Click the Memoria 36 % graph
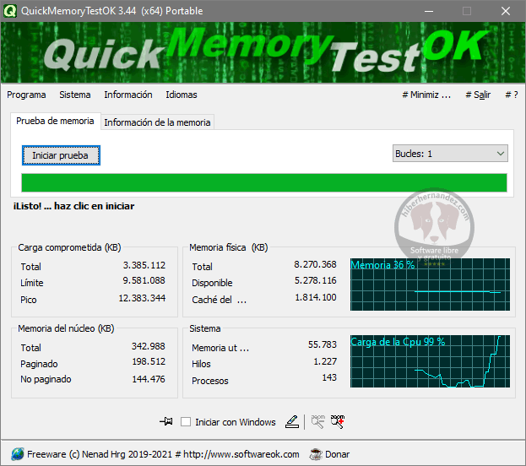The height and width of the screenshot is (466, 526). coord(430,284)
